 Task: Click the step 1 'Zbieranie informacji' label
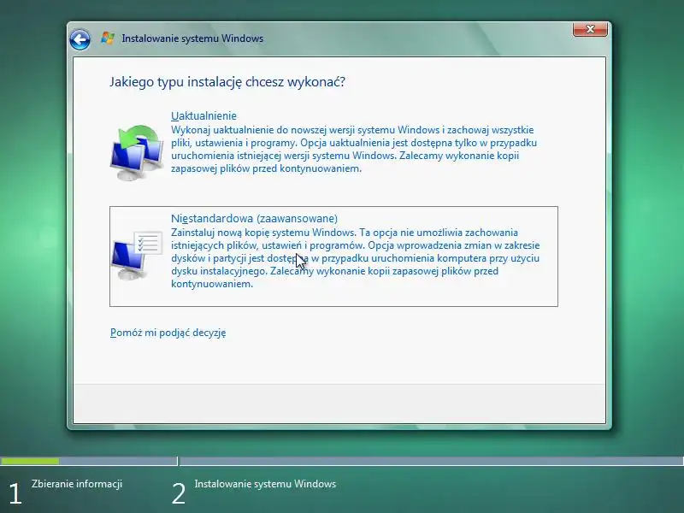[x=77, y=484]
